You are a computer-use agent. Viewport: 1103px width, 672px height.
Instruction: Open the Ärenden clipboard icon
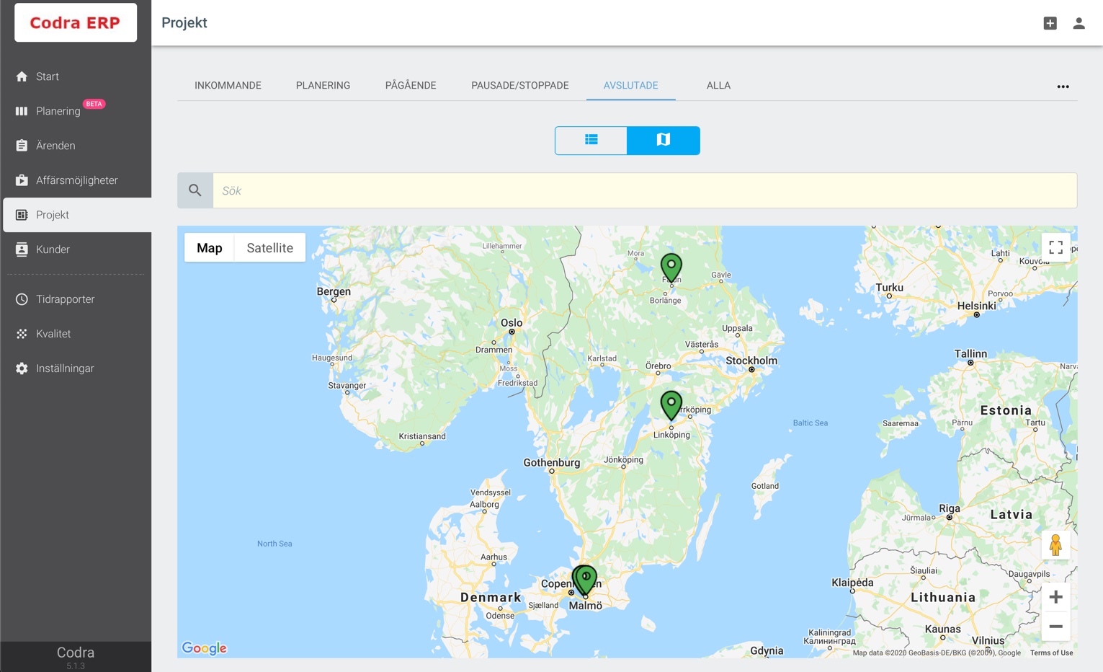[x=22, y=146]
